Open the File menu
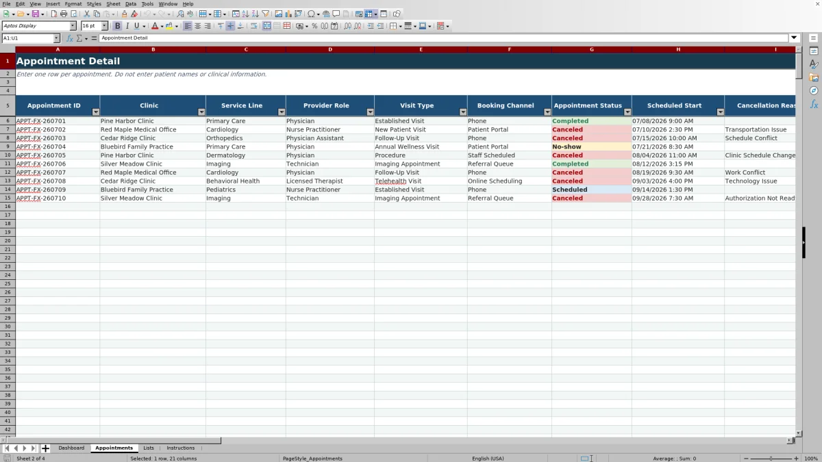This screenshot has height=462, width=822. [x=6, y=3]
